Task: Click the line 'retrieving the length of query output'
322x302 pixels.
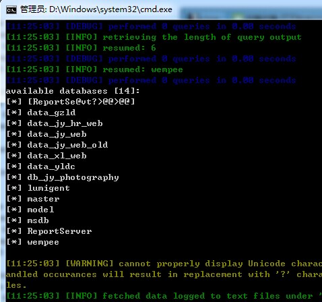Action: [x=154, y=37]
